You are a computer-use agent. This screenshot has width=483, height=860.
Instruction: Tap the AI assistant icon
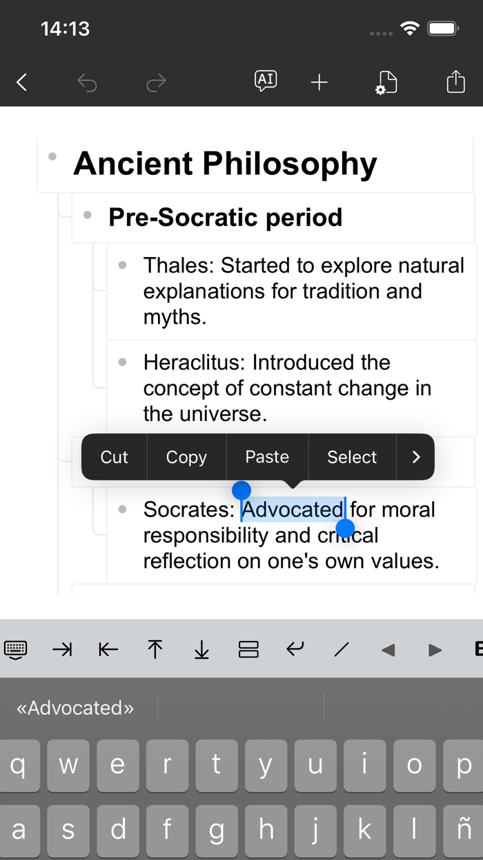coord(266,81)
